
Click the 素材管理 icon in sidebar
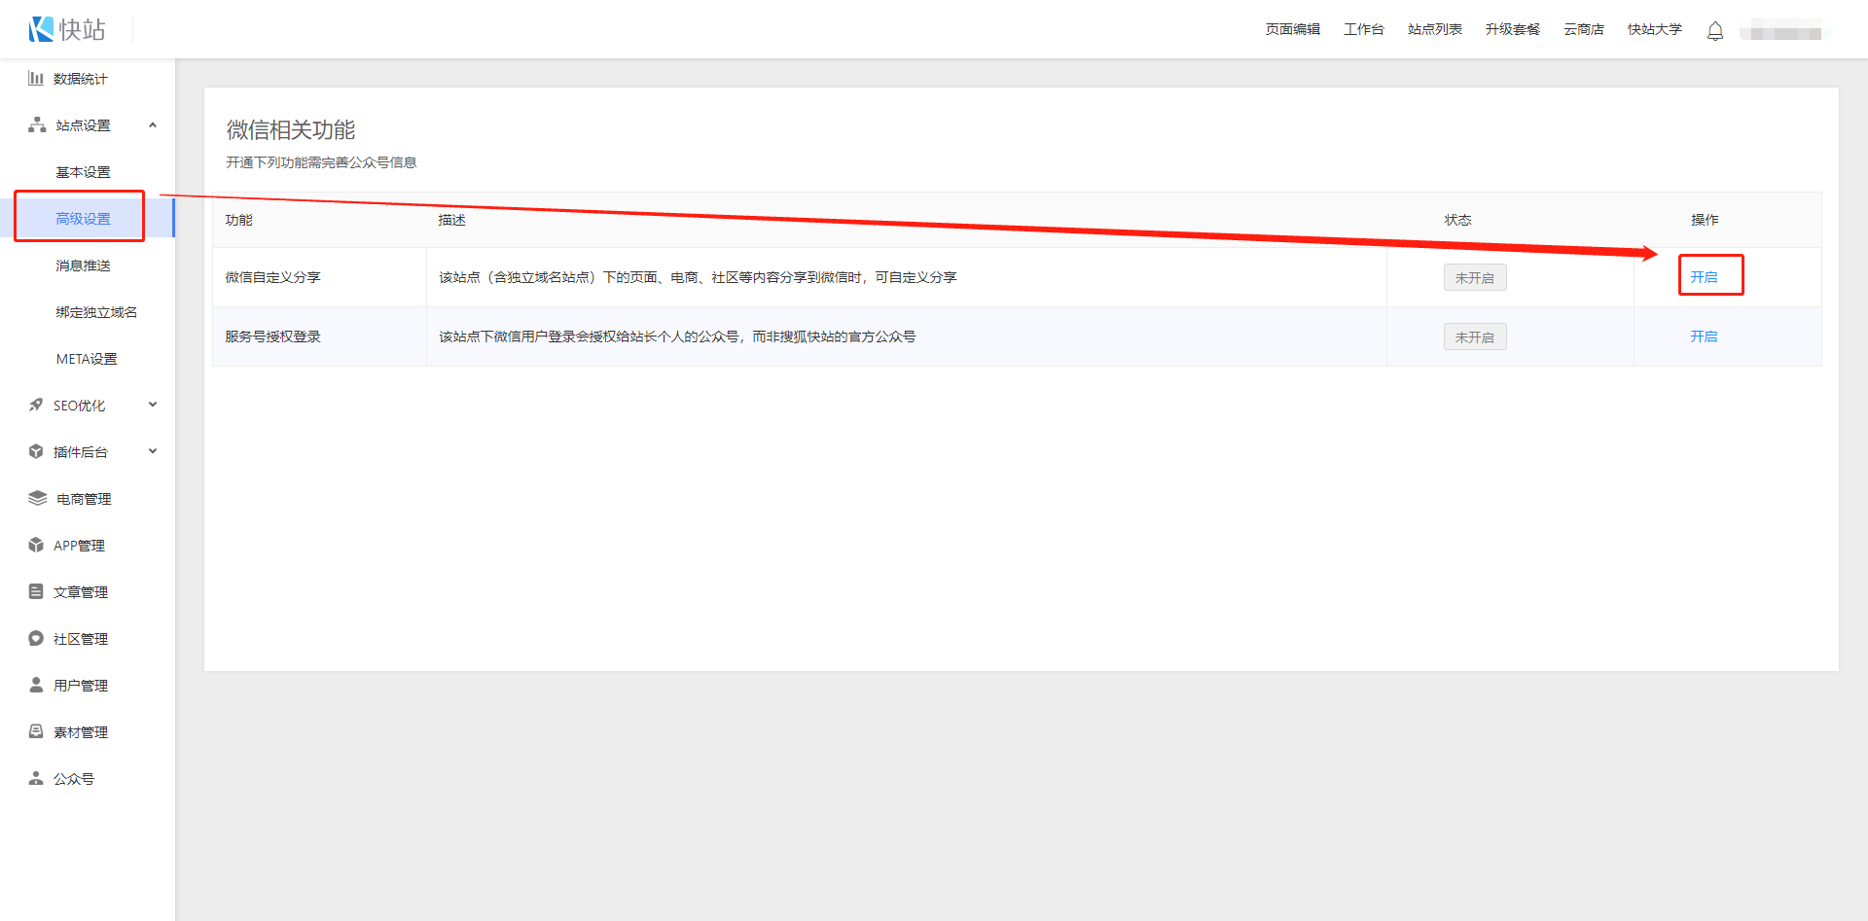point(36,732)
